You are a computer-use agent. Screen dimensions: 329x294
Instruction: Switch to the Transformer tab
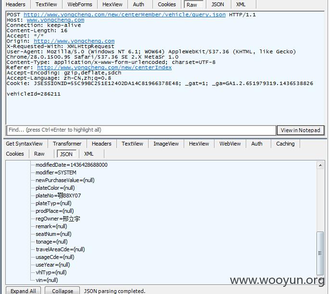tap(67, 144)
